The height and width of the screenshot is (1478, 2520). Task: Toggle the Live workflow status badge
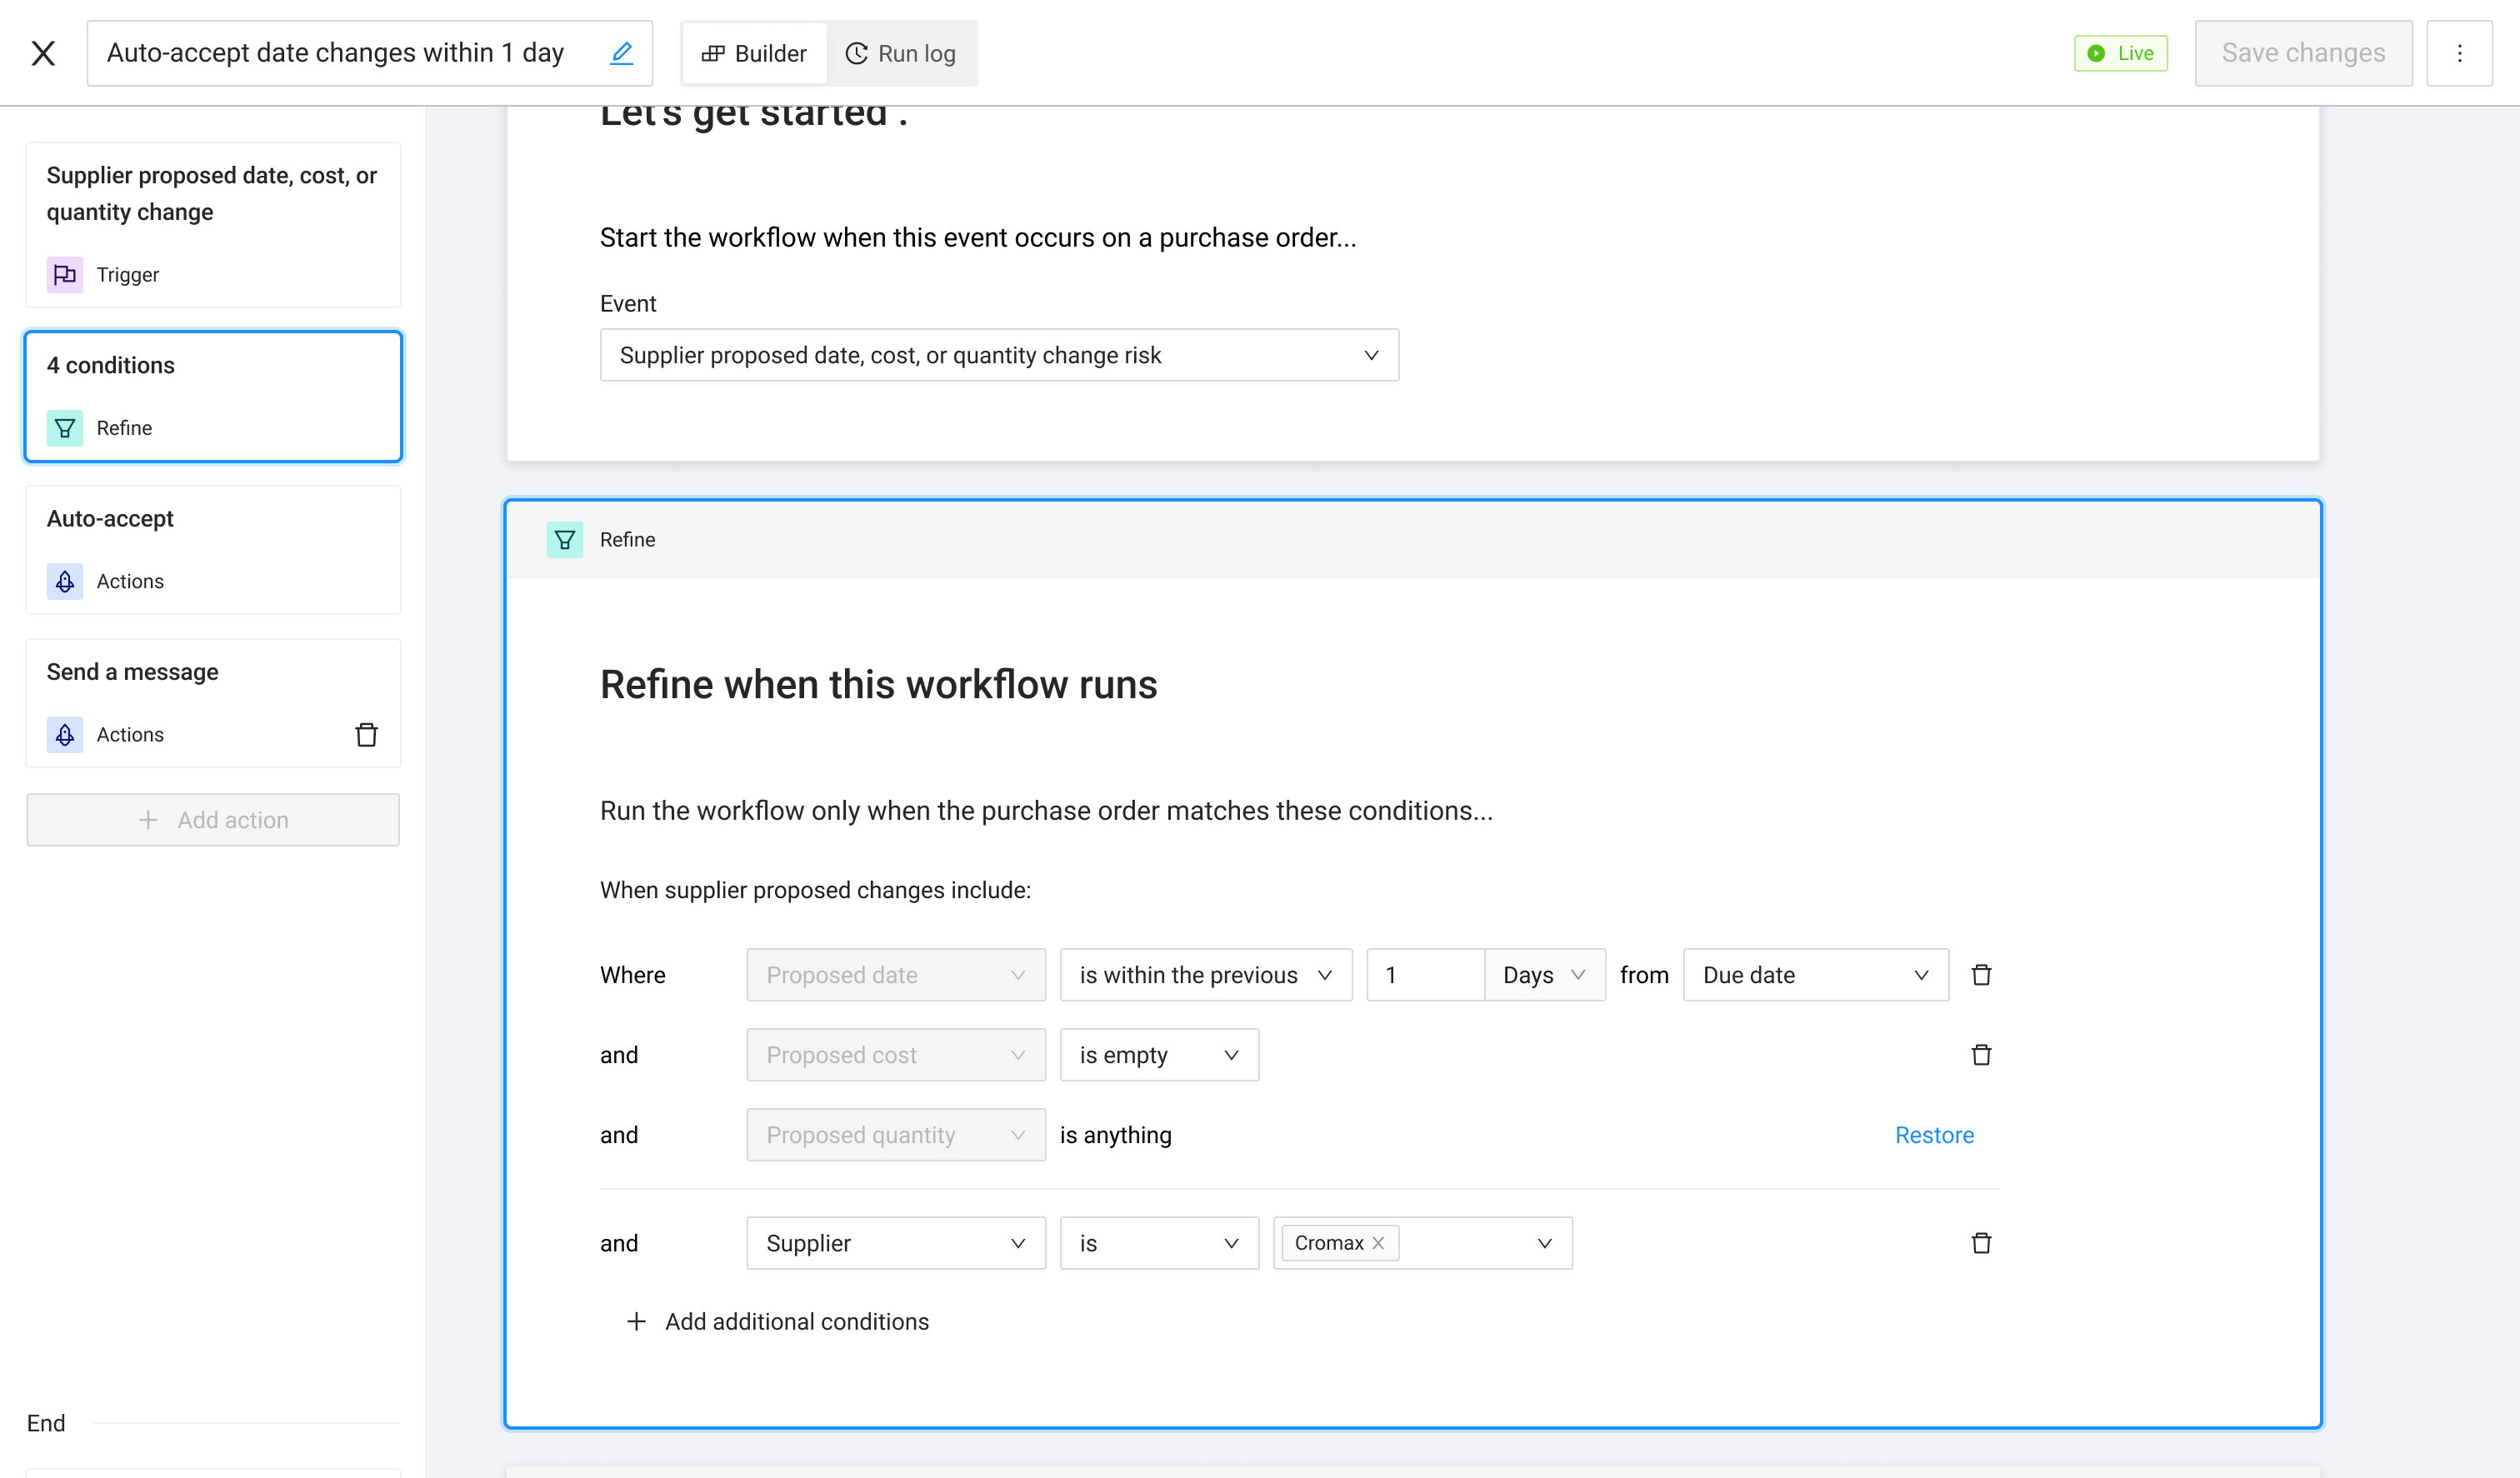(x=2120, y=53)
